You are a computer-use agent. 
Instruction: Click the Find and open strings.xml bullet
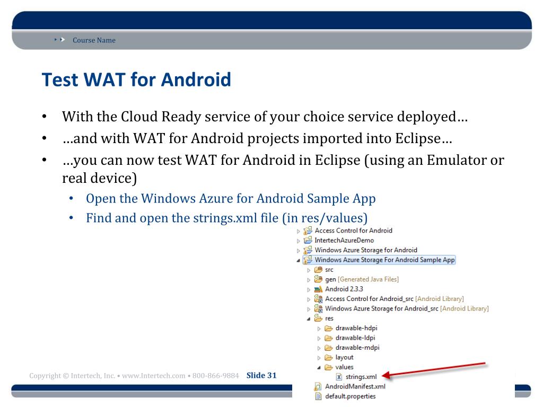(x=227, y=218)
